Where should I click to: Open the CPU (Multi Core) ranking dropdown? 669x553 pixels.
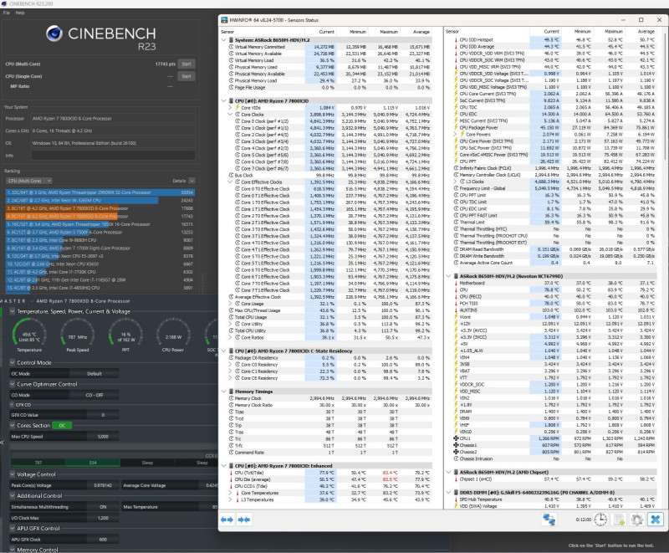pos(29,181)
